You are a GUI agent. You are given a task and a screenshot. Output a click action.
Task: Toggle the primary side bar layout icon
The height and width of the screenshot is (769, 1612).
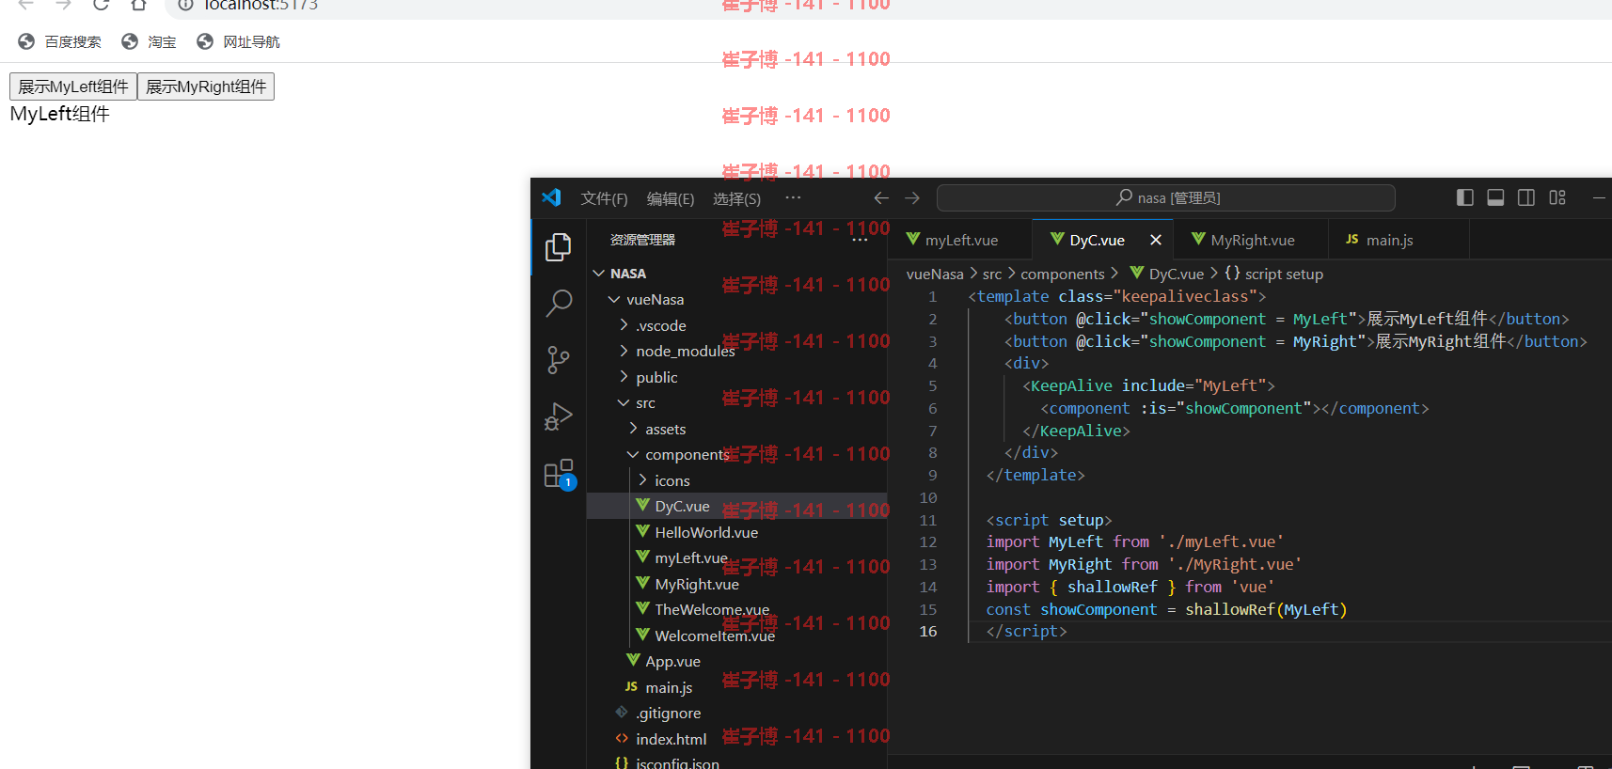point(1465,197)
